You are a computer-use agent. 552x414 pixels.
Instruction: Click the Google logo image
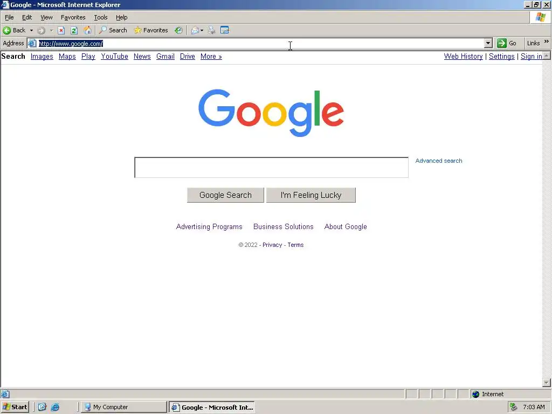271,113
